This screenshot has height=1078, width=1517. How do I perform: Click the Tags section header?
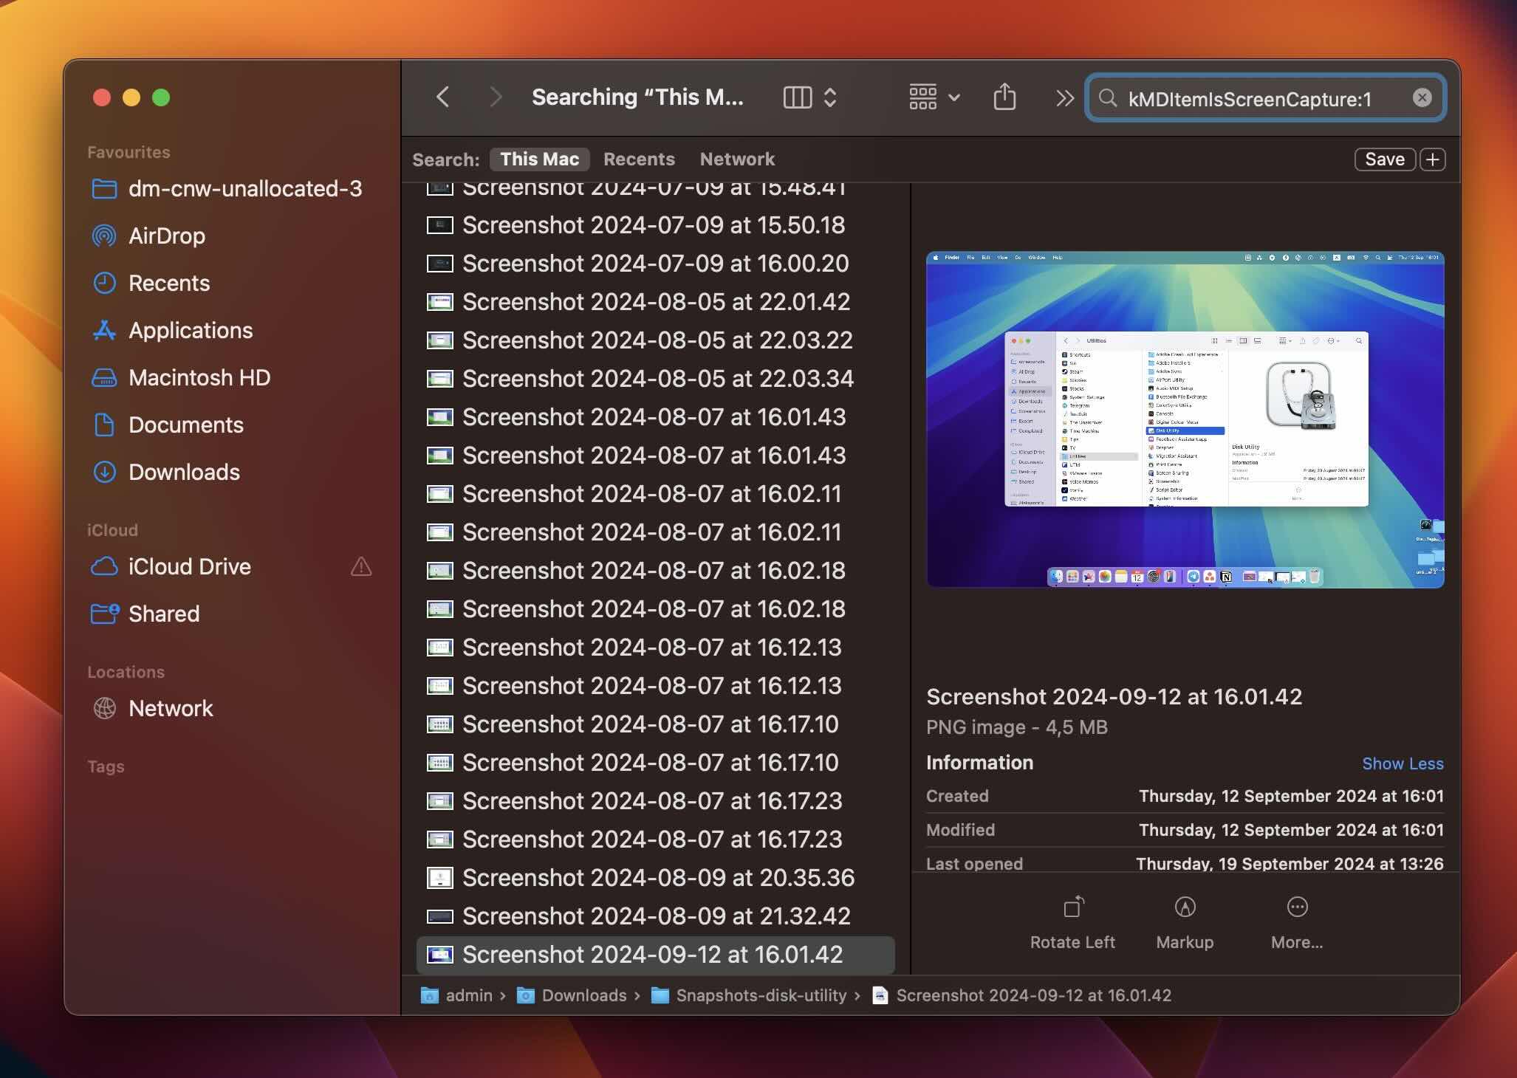pyautogui.click(x=106, y=766)
